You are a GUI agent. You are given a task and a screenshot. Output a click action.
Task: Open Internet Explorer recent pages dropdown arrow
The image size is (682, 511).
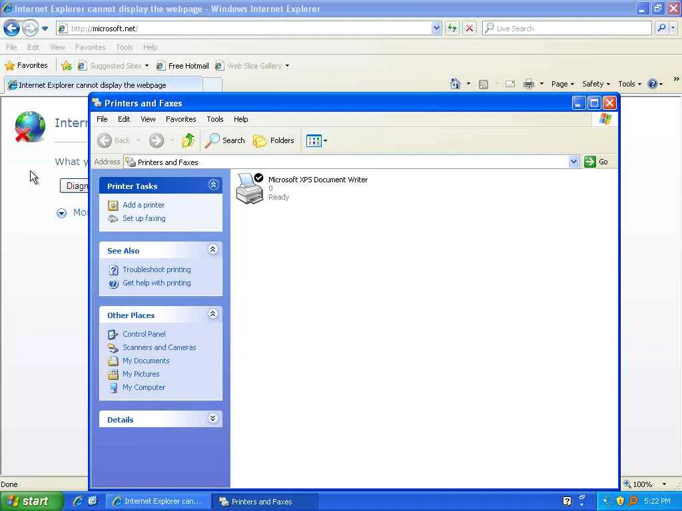coord(45,29)
